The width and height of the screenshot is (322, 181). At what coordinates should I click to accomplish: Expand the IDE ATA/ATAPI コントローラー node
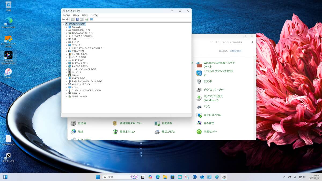coord(66,33)
